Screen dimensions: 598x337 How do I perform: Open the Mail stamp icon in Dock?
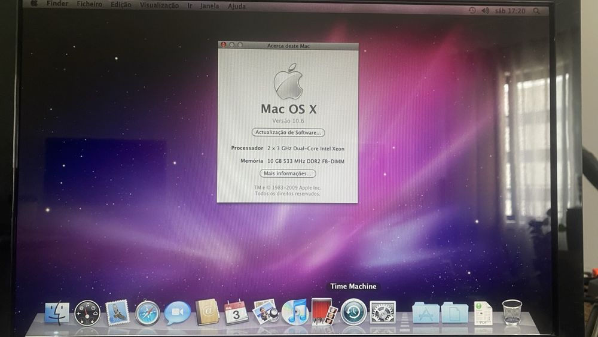[x=117, y=312]
